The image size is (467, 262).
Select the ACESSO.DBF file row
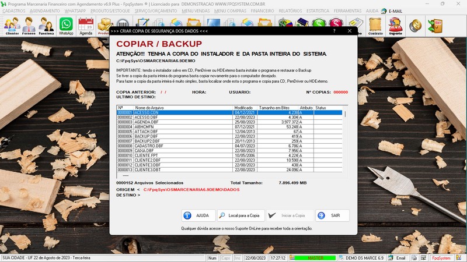(229, 118)
